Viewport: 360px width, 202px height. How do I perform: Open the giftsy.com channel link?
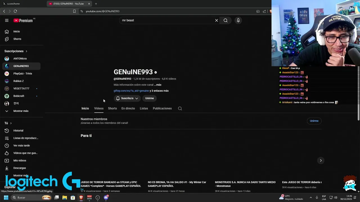[x=131, y=91]
